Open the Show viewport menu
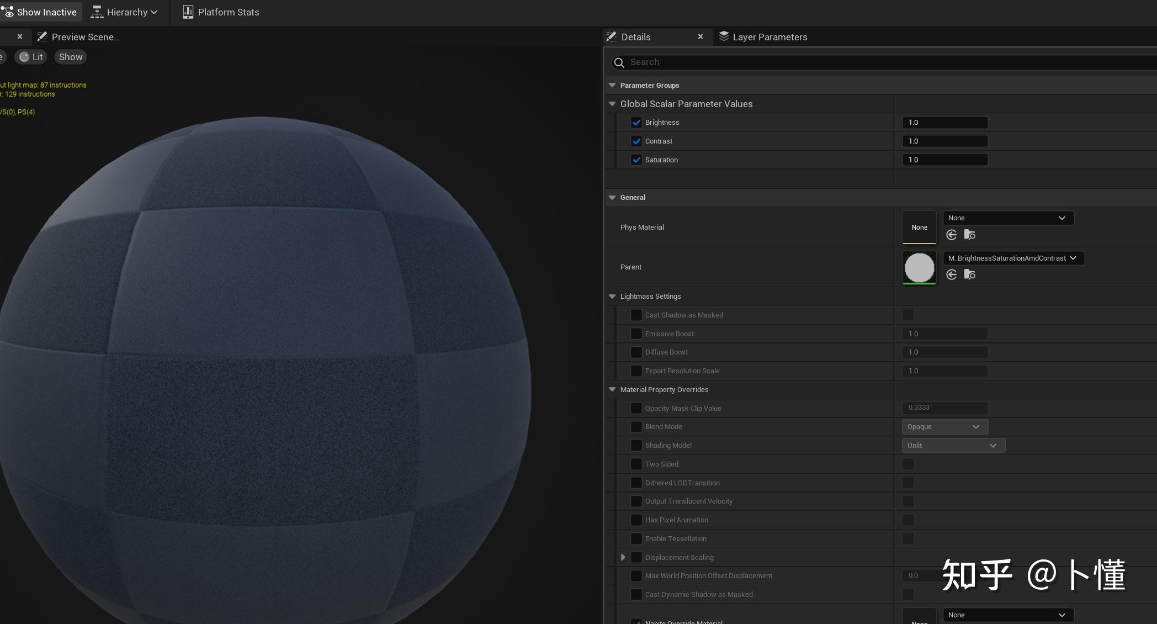The width and height of the screenshot is (1157, 624). pyautogui.click(x=70, y=56)
